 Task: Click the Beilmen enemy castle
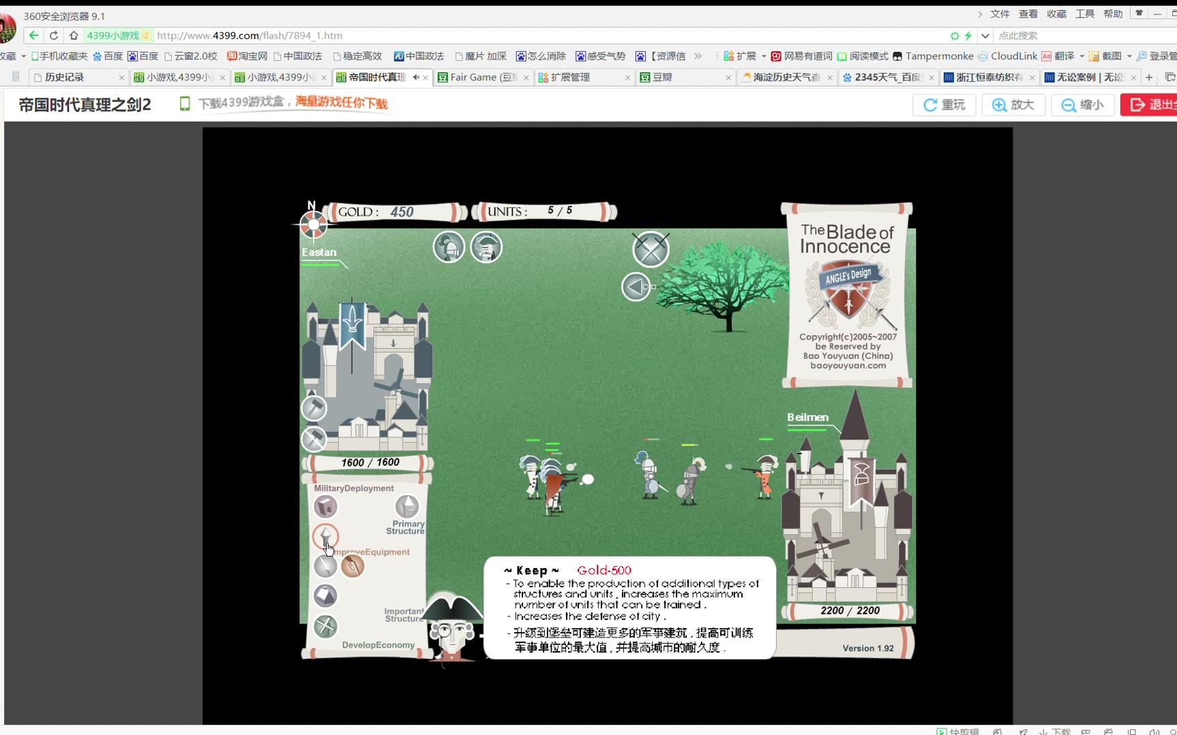point(848,497)
